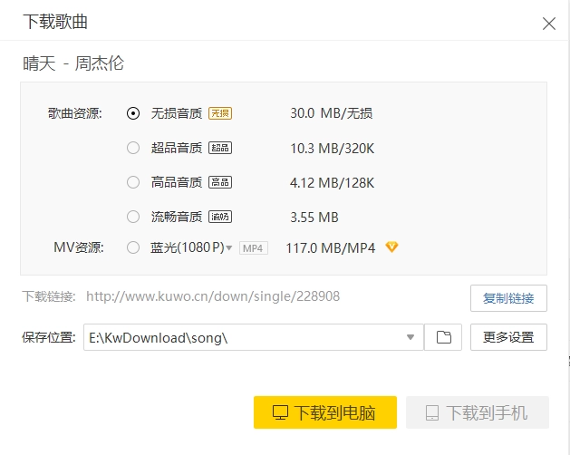Click the 无损 gold badge icon
Viewport: 570px width, 455px height.
point(220,113)
